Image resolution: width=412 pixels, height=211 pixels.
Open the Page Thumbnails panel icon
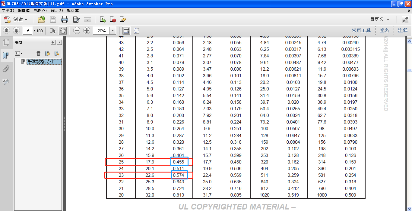click(6, 42)
